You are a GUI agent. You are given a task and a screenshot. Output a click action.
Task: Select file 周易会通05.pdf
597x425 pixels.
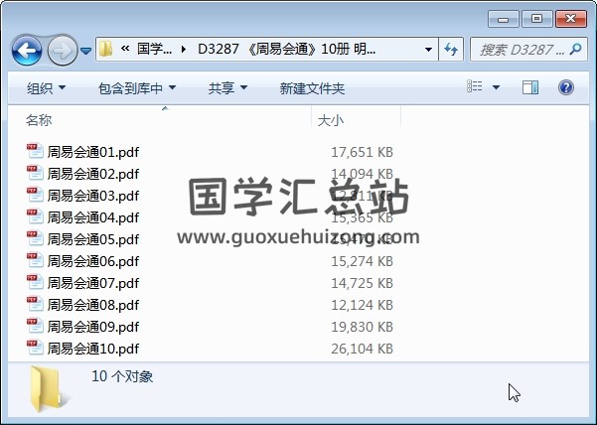point(93,239)
